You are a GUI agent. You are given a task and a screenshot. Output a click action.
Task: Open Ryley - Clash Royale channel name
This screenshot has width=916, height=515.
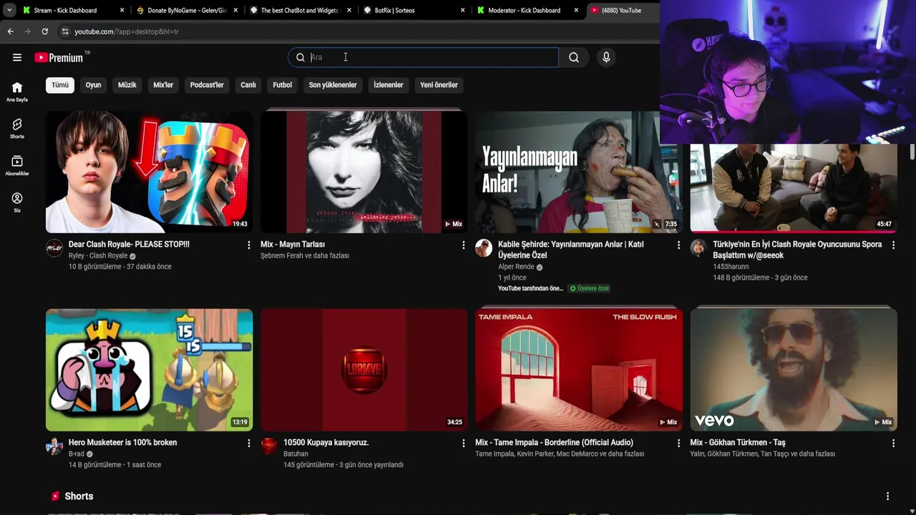click(98, 256)
